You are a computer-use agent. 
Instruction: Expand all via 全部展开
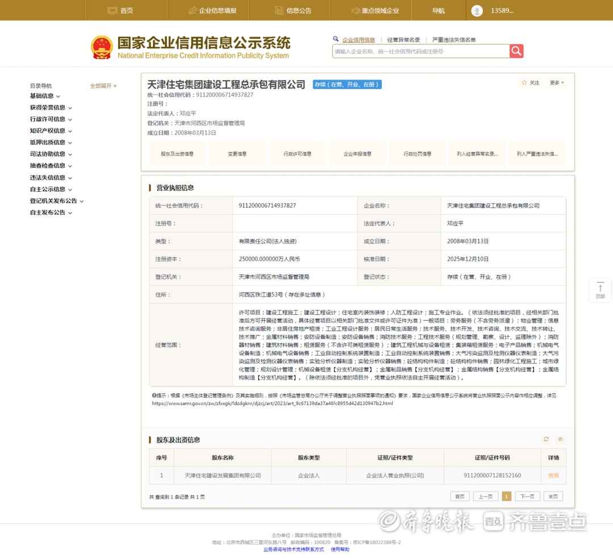pyautogui.click(x=103, y=86)
